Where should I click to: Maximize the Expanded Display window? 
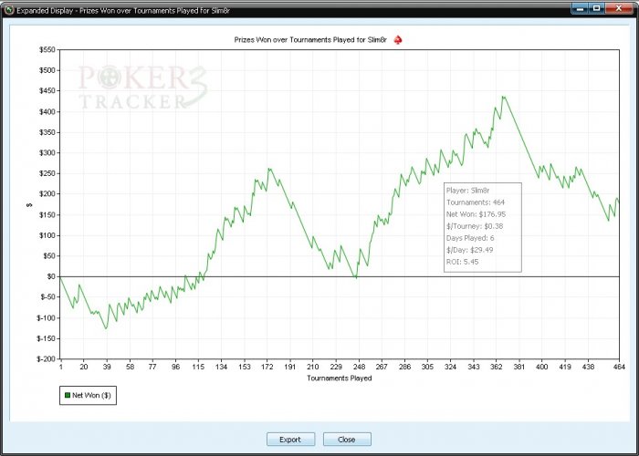(596, 8)
